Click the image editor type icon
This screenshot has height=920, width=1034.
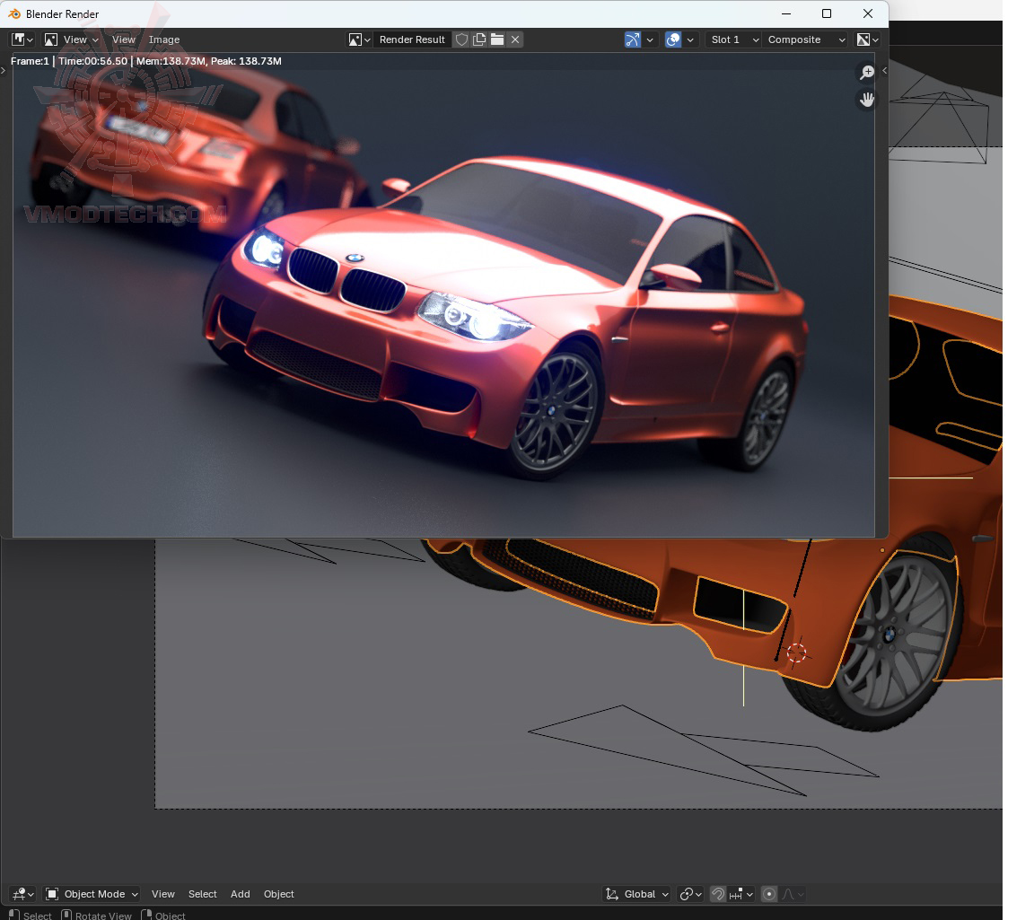click(x=22, y=39)
